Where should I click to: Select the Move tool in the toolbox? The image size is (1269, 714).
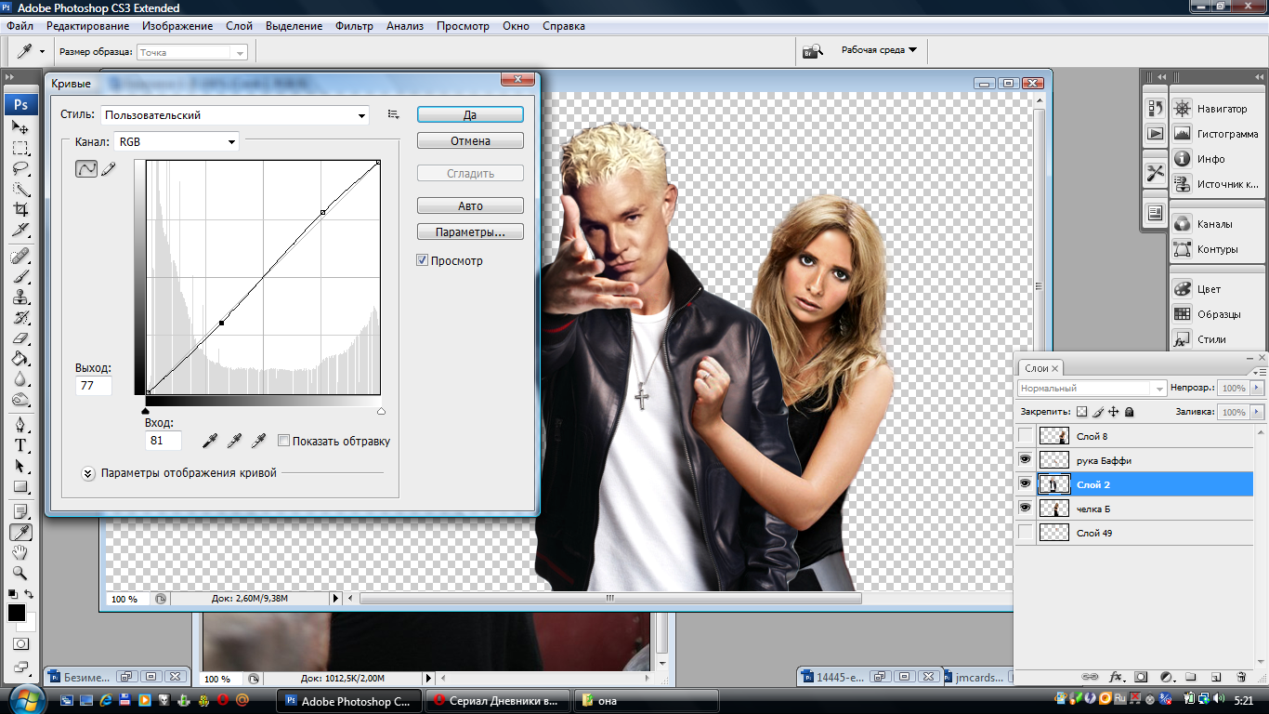pos(20,126)
